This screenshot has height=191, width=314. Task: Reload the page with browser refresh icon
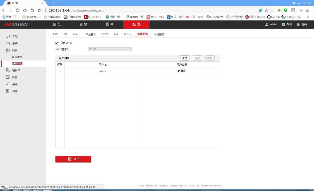tap(17, 10)
